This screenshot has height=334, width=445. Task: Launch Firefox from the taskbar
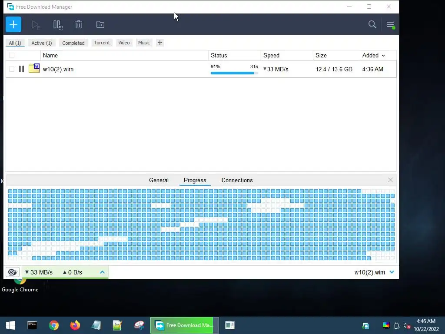(x=75, y=325)
